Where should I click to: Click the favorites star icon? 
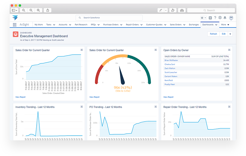pyautogui.click(x=202, y=18)
